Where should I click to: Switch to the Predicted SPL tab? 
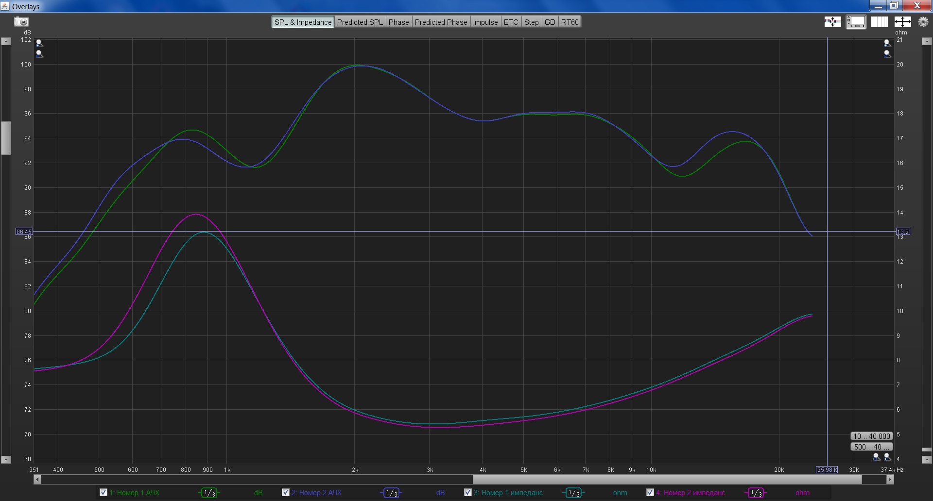[360, 22]
